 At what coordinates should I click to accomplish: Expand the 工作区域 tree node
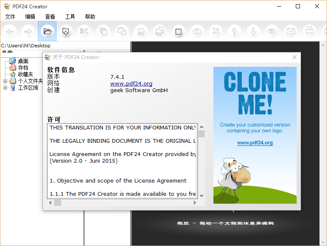5,88
